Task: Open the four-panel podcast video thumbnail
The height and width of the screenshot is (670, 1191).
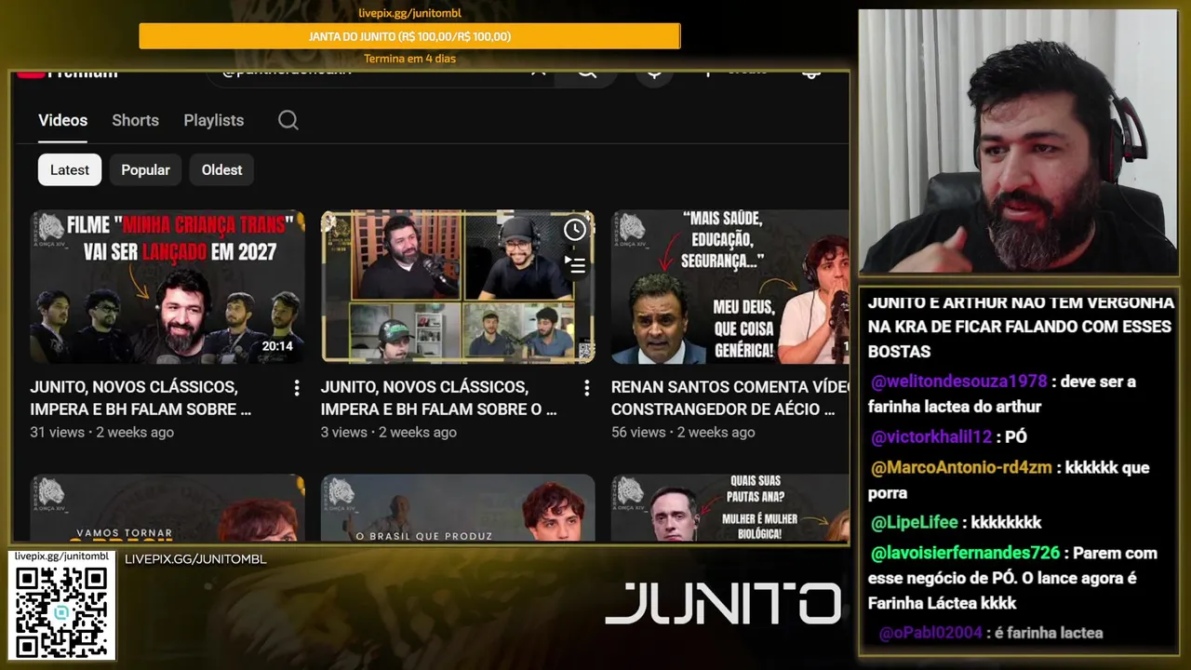Action: [x=458, y=287]
